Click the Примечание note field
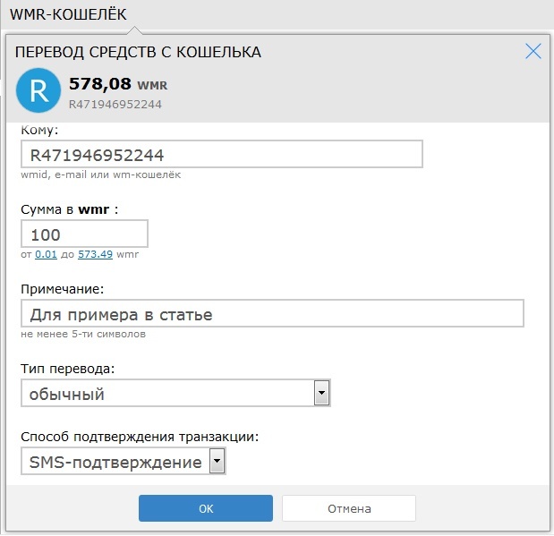The width and height of the screenshot is (554, 536). coord(272,313)
